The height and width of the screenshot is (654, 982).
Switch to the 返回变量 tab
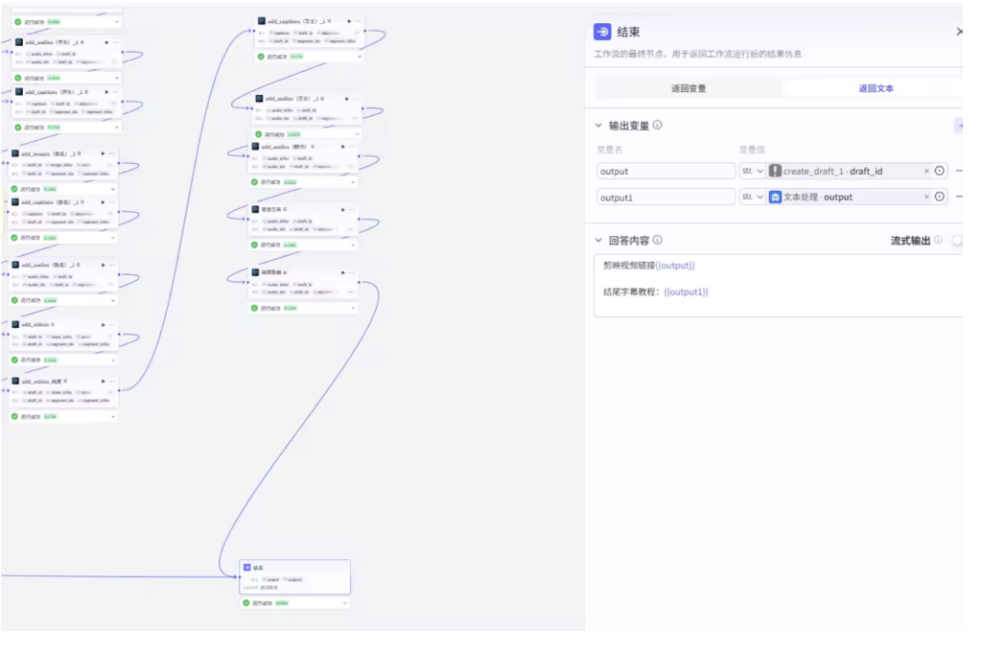689,88
